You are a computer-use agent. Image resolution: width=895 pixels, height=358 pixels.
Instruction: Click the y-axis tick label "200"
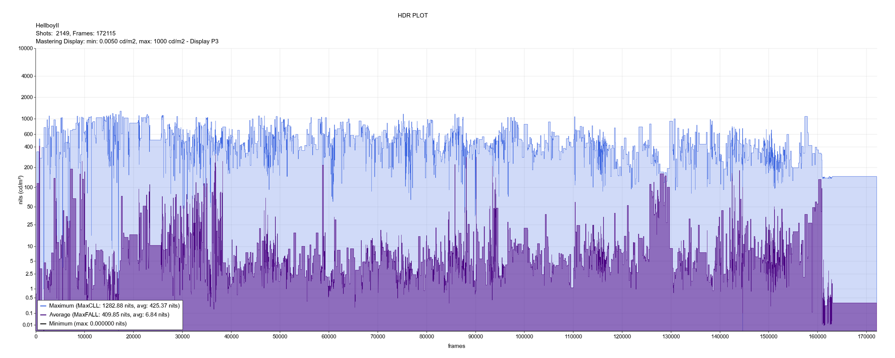(x=28, y=167)
